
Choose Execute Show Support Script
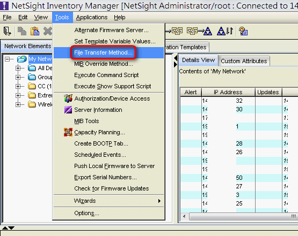point(108,86)
